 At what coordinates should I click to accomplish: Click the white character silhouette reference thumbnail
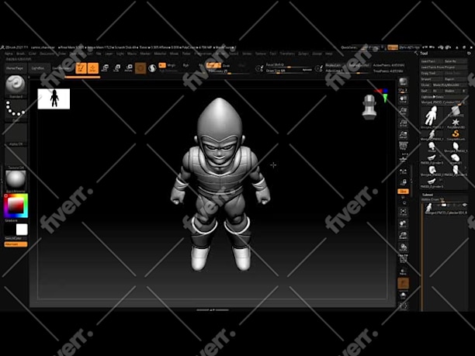pos(54,99)
